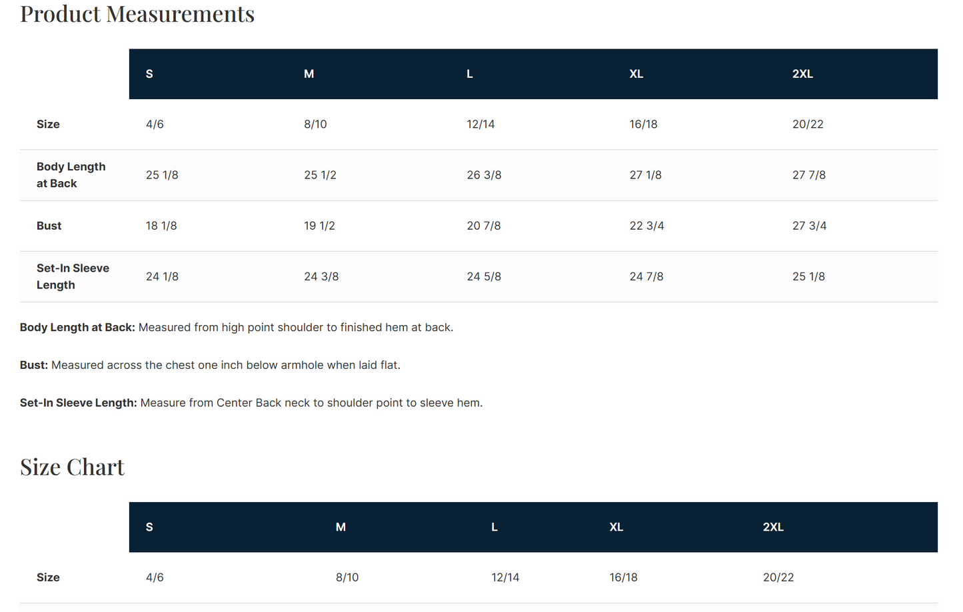The height and width of the screenshot is (612, 963).
Task: Click the 16/18 size value in Size Chart
Action: click(623, 577)
